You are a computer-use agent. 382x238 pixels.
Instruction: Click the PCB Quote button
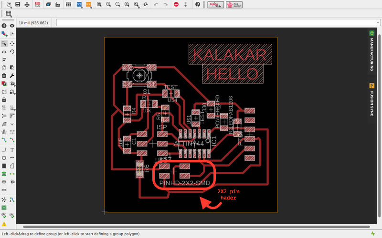[x=233, y=4]
